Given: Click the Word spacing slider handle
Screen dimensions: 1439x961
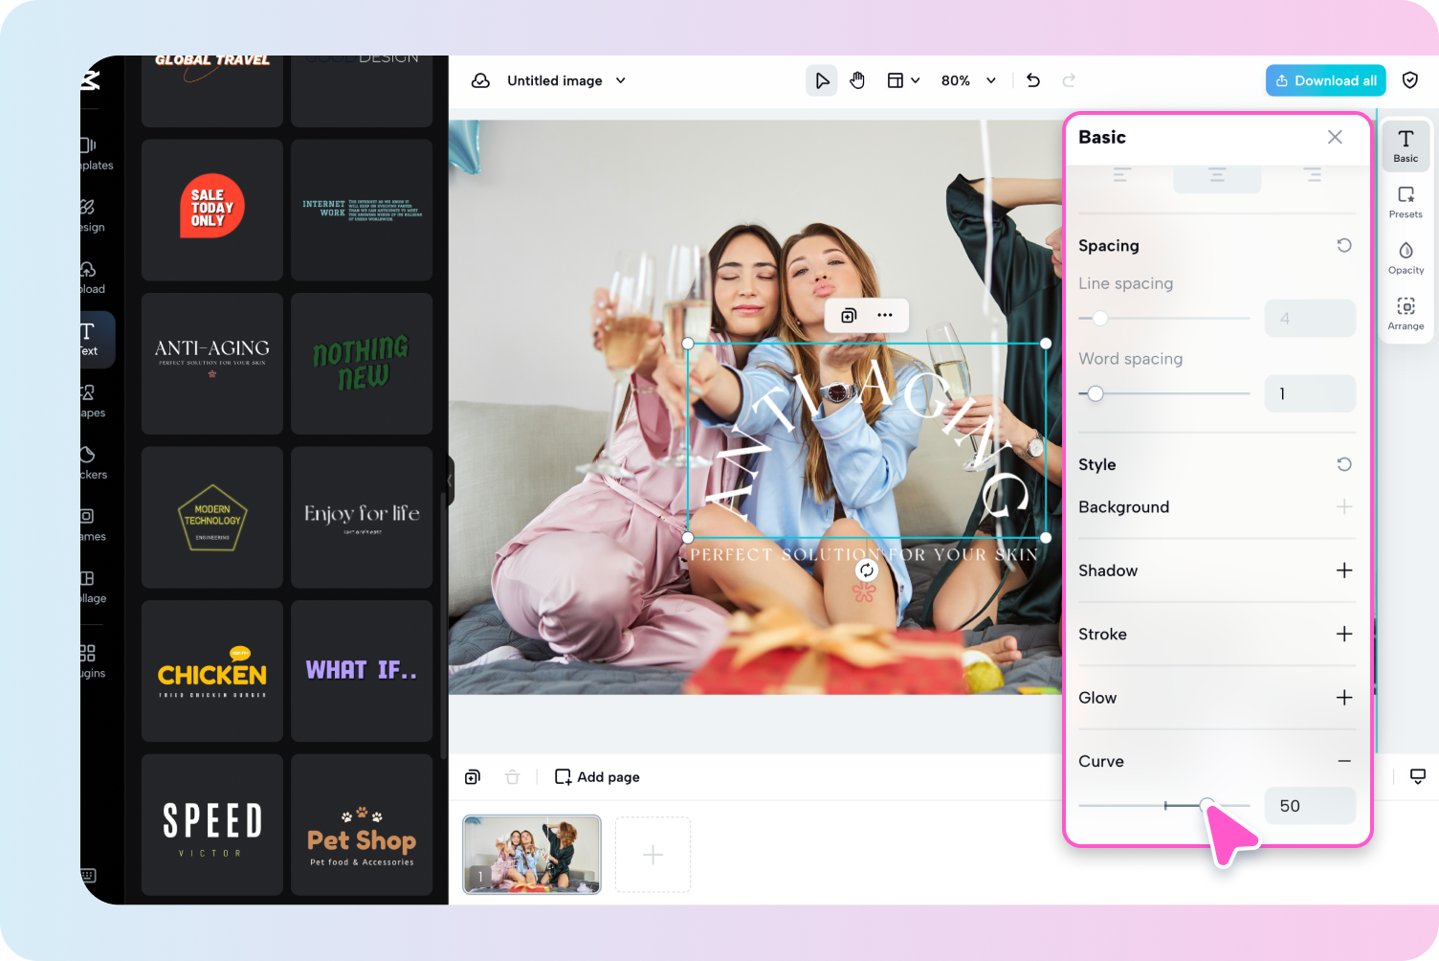Looking at the screenshot, I should coord(1096,393).
